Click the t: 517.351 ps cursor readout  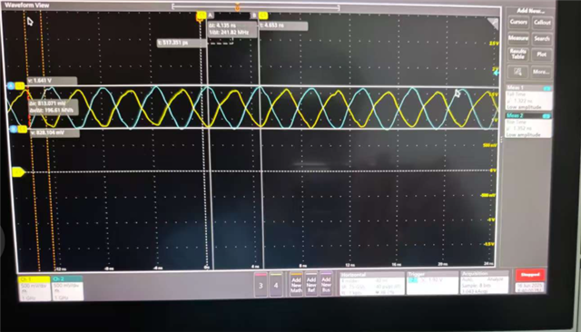point(182,43)
